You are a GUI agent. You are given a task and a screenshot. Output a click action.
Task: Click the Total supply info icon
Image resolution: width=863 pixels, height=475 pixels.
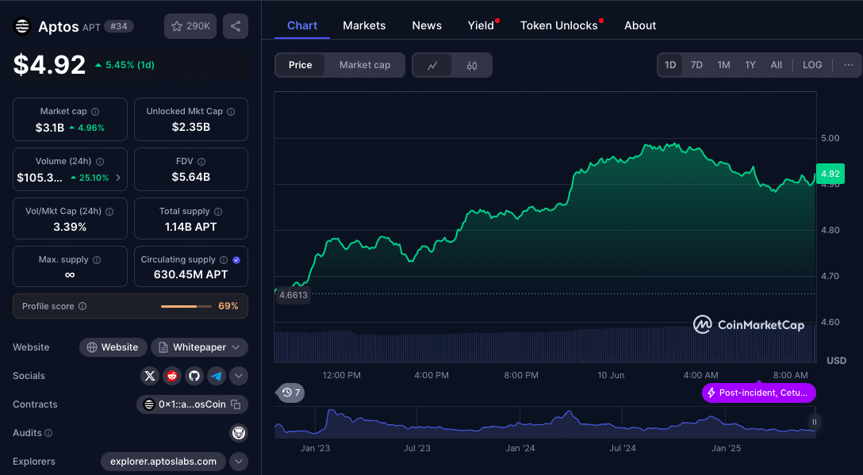tap(218, 212)
